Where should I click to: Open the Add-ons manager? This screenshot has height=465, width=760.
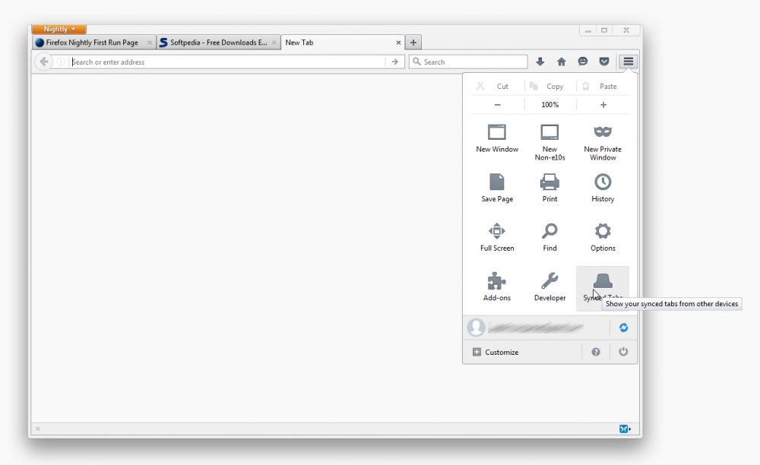[x=496, y=286]
